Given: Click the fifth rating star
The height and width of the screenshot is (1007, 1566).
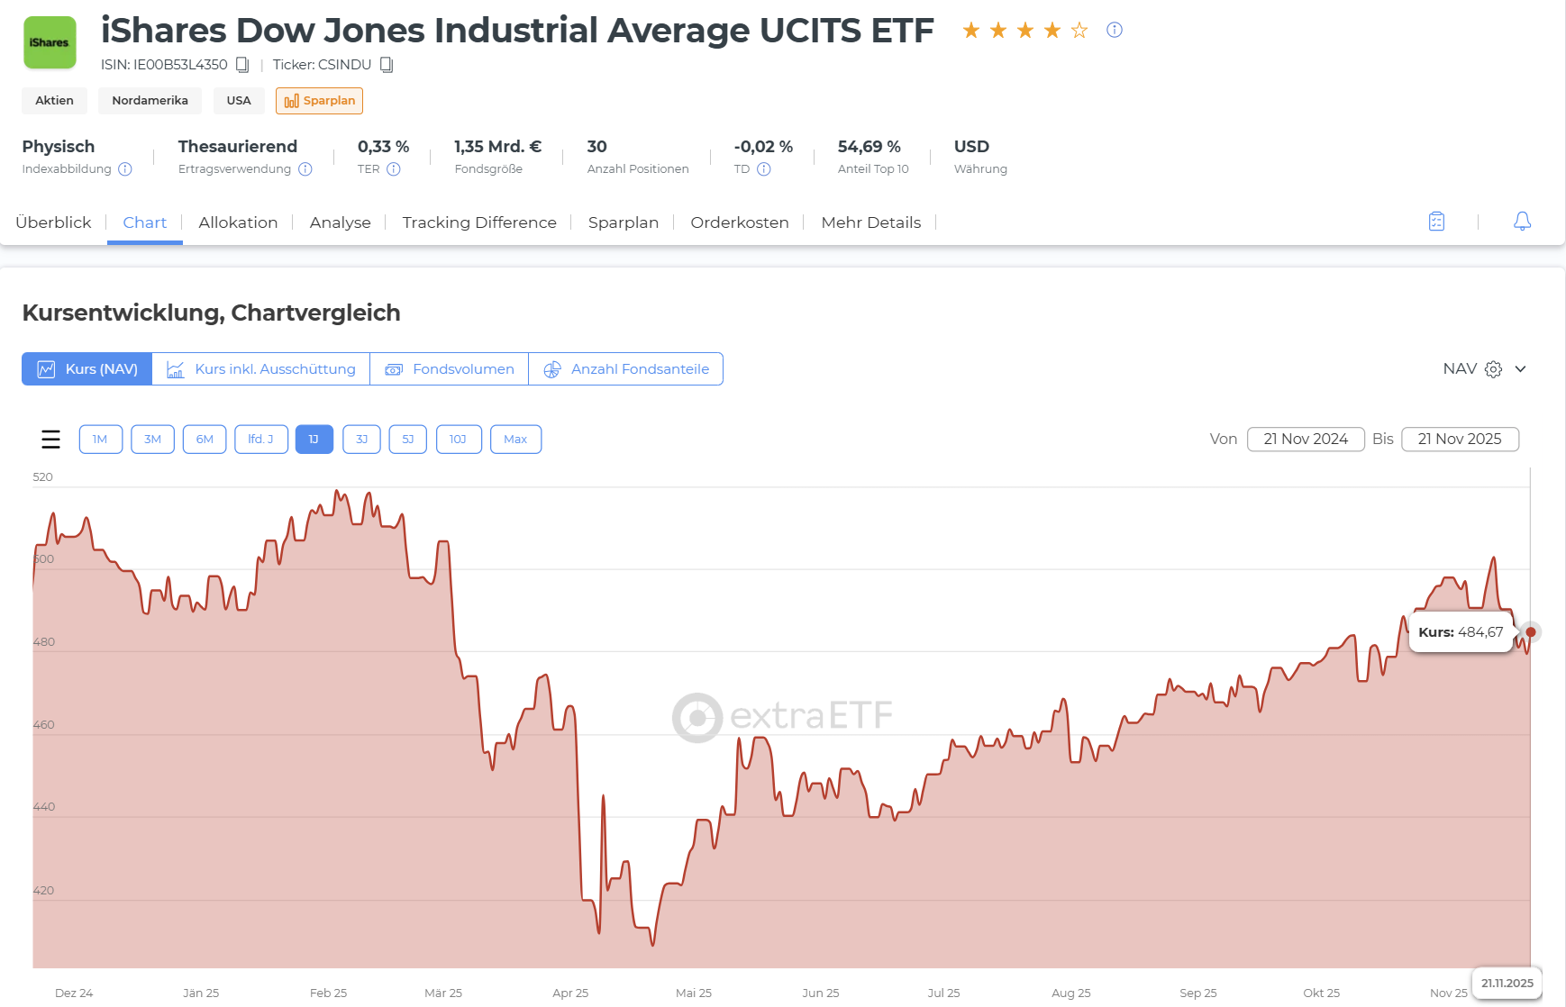Looking at the screenshot, I should point(1079,31).
